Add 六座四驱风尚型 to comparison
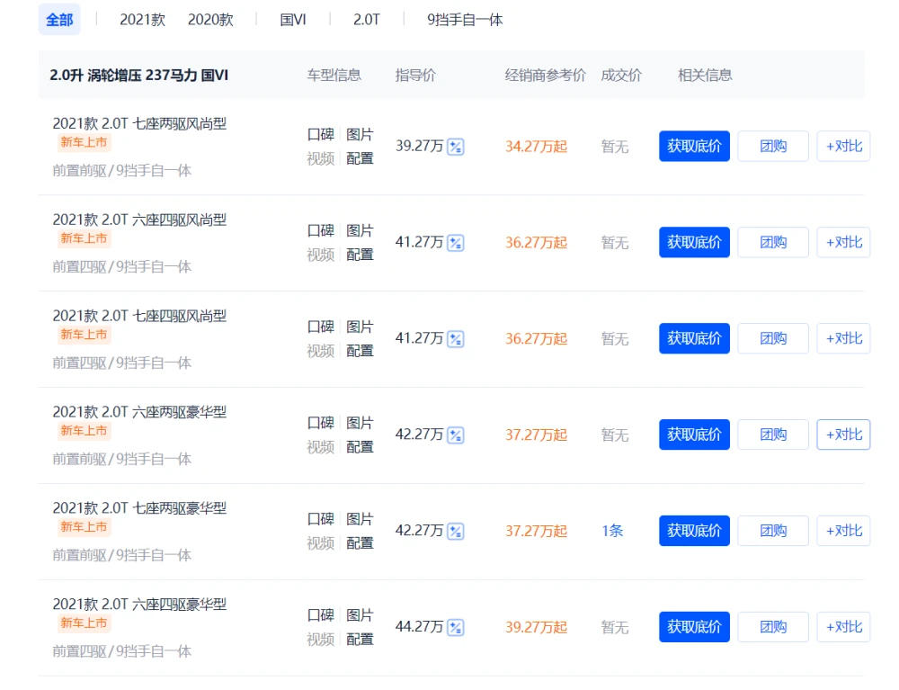899x690 pixels. 843,243
